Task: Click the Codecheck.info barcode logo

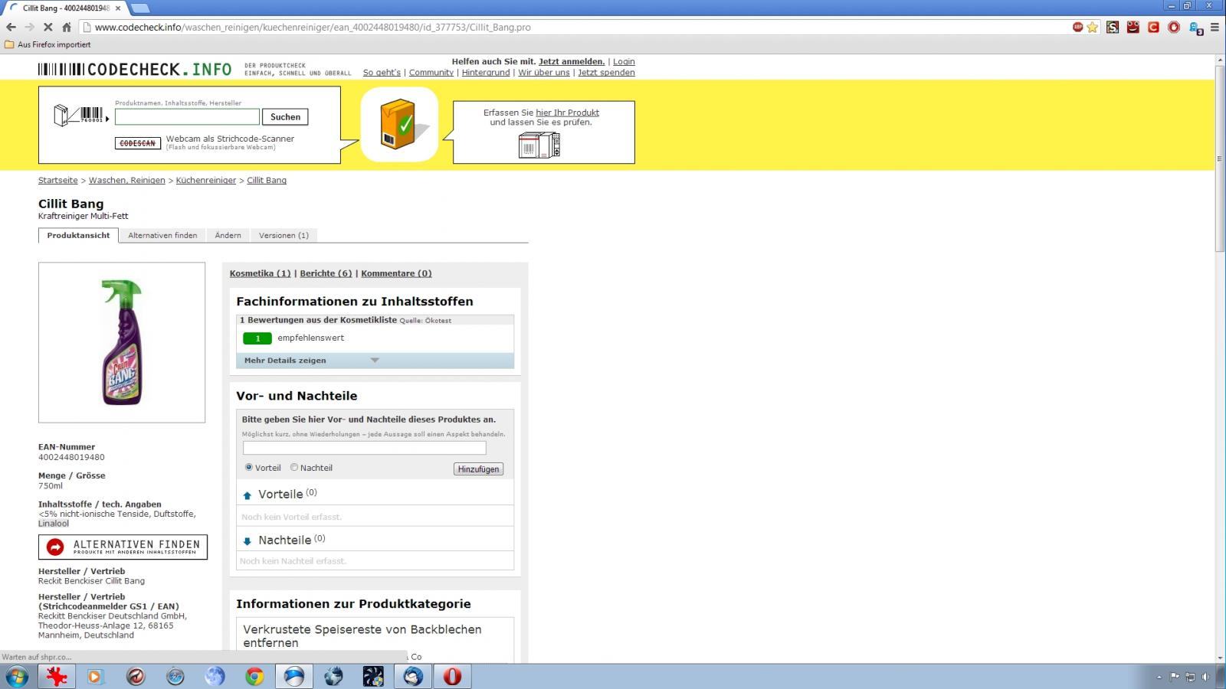Action: pyautogui.click(x=135, y=70)
